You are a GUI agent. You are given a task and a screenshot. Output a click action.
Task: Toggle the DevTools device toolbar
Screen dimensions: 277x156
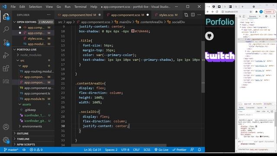tap(244, 16)
